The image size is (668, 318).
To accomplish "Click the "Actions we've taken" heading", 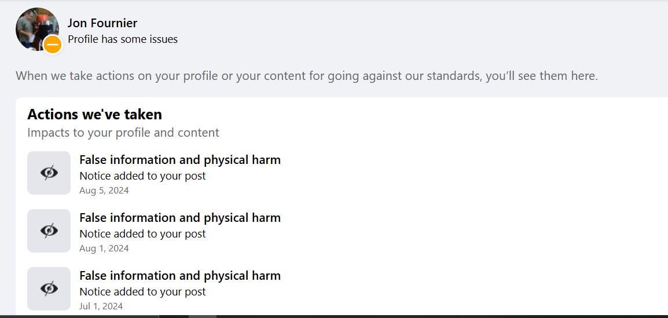I will tap(94, 114).
